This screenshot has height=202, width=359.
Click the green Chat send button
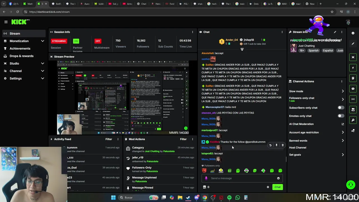pyautogui.click(x=277, y=187)
